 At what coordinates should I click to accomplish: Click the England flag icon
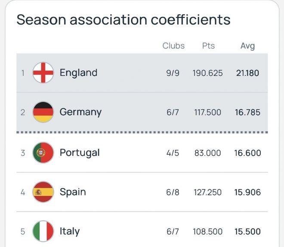pyautogui.click(x=43, y=73)
